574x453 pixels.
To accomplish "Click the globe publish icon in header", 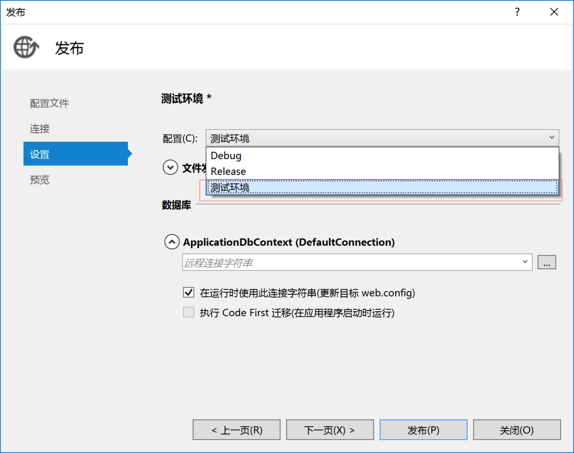I will coord(26,47).
